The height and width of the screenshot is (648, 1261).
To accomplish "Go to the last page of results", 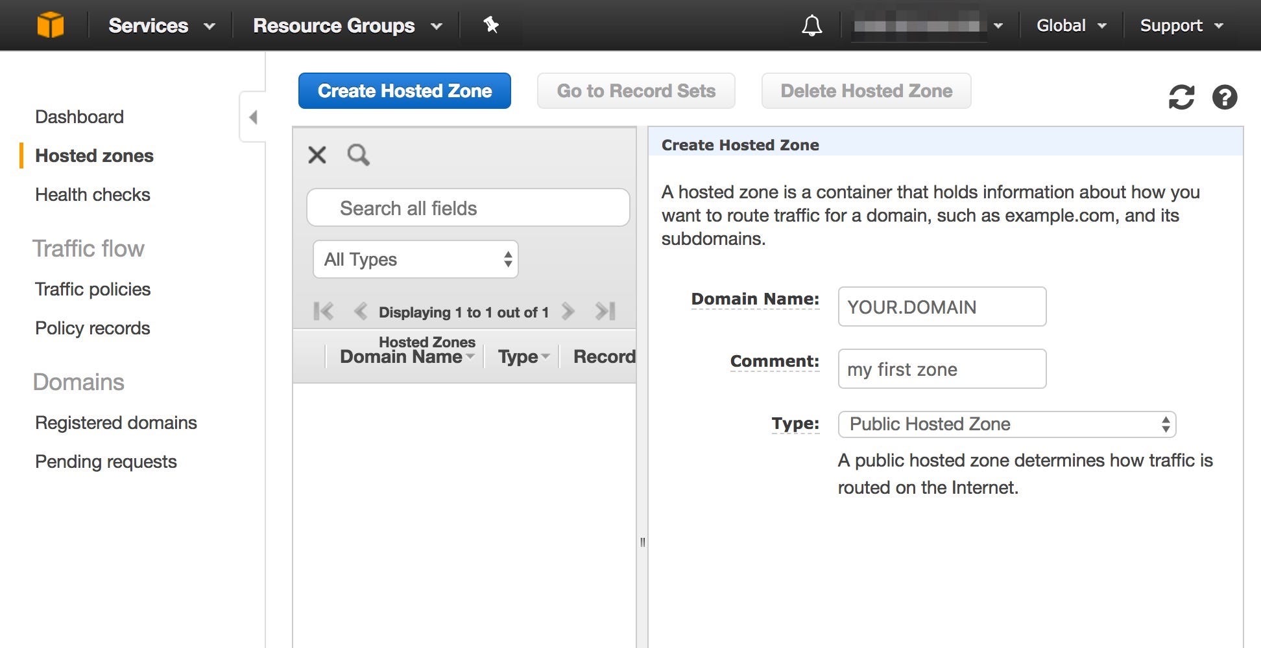I will click(605, 312).
